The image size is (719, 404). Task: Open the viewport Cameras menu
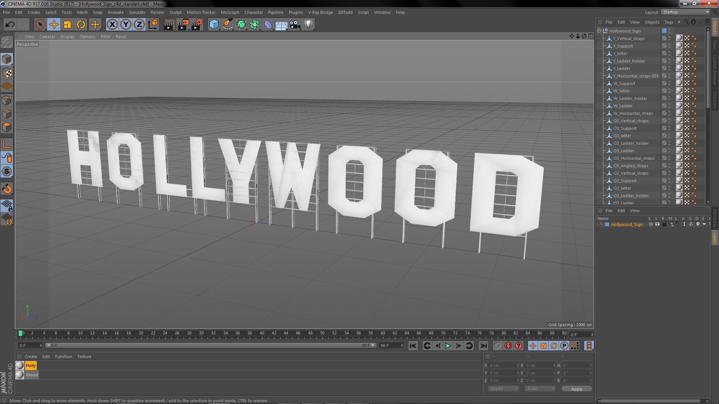coord(47,37)
